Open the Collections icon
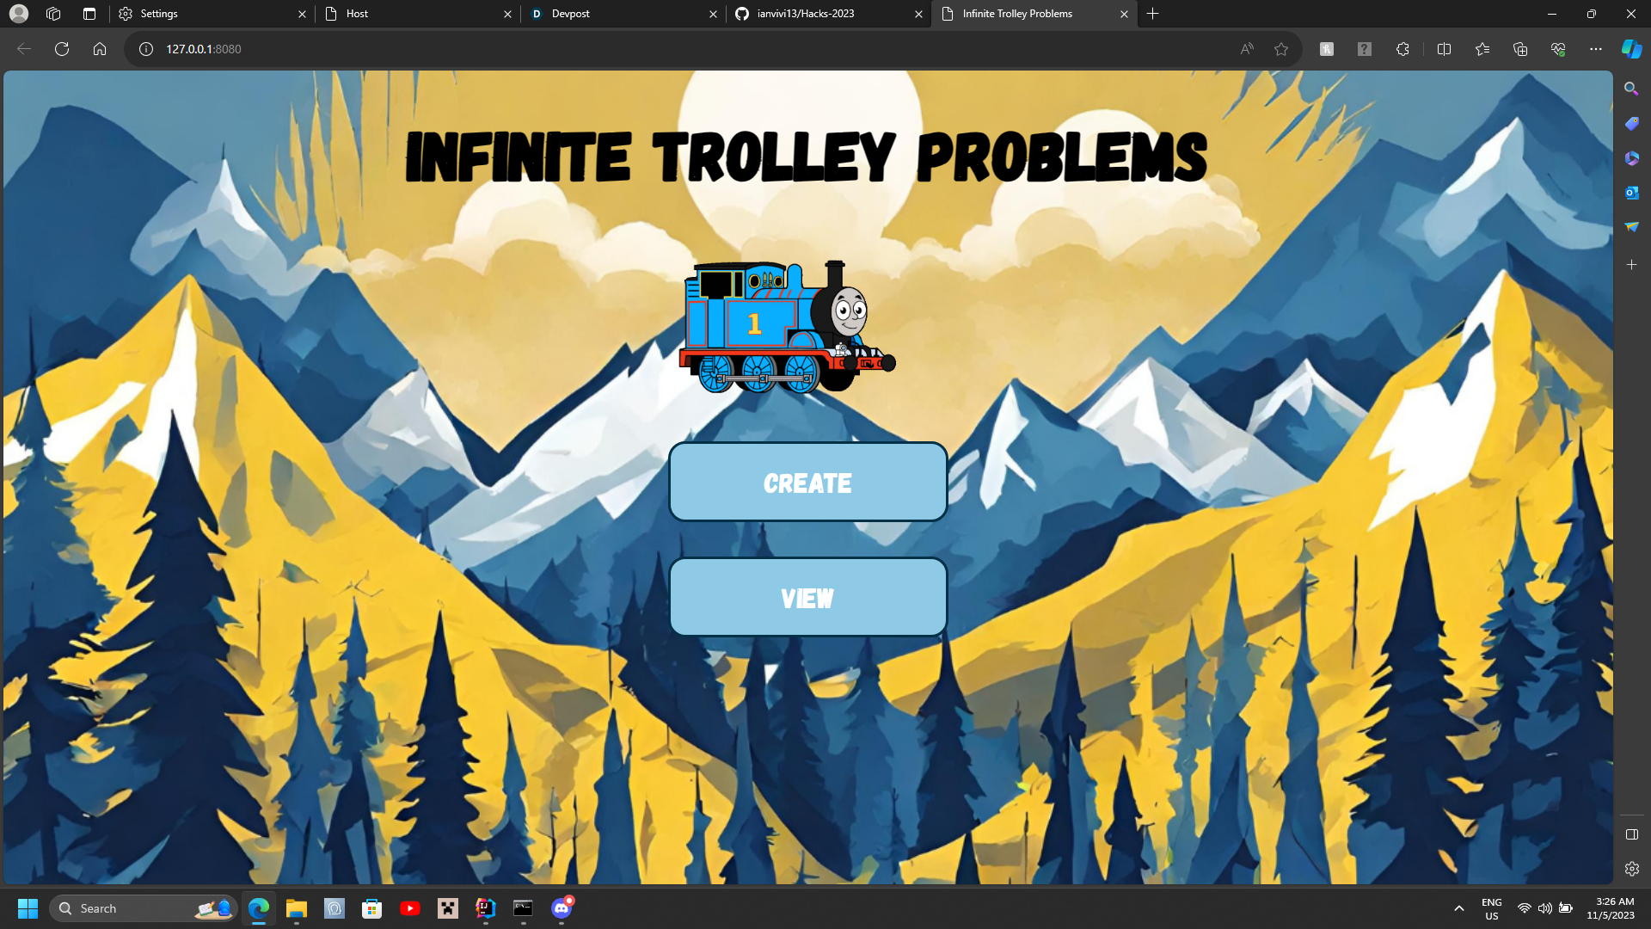Image resolution: width=1651 pixels, height=929 pixels. (1520, 49)
